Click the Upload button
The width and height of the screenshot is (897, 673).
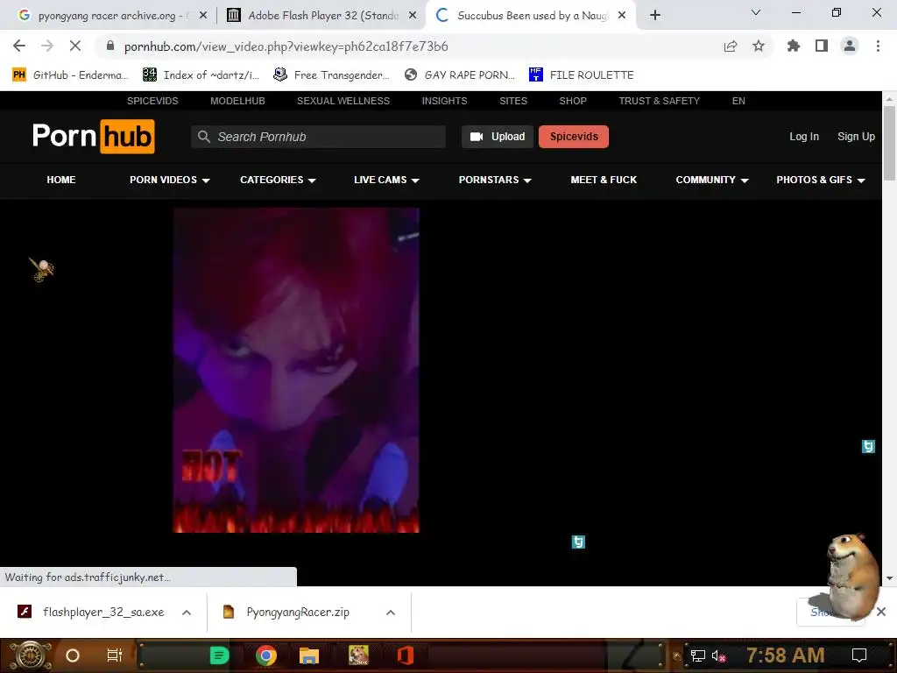(x=498, y=136)
